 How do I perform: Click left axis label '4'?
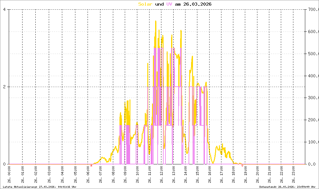click(x=4, y=9)
